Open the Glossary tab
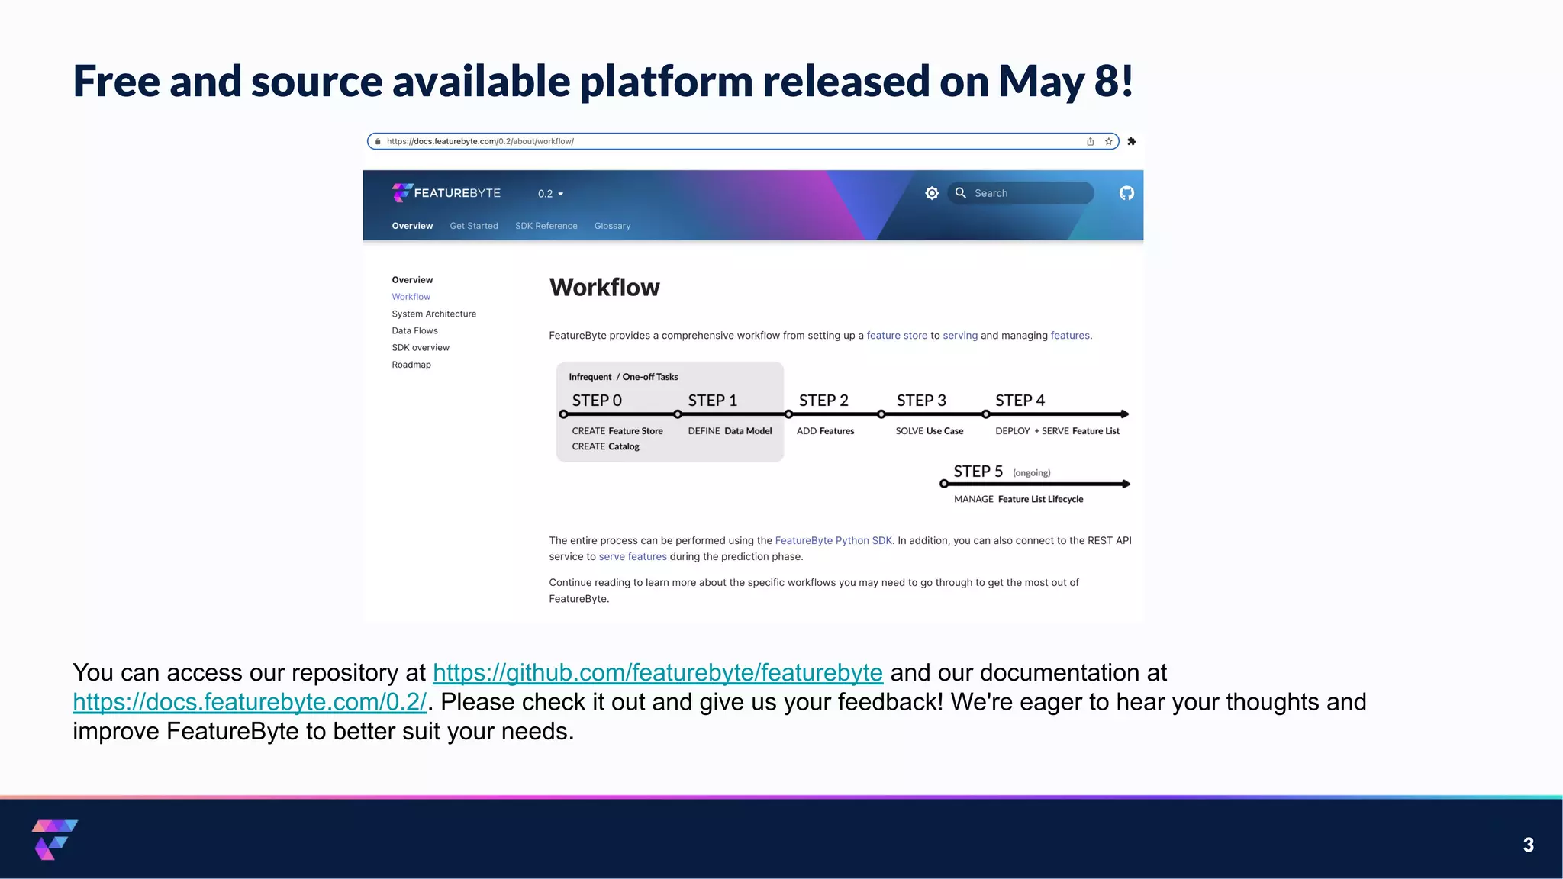Screen dimensions: 1563x879 pos(612,226)
